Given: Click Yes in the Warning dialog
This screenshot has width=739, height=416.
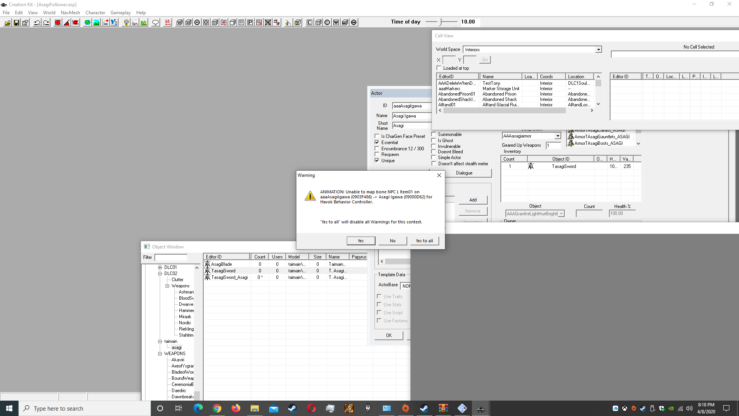Looking at the screenshot, I should pyautogui.click(x=361, y=241).
